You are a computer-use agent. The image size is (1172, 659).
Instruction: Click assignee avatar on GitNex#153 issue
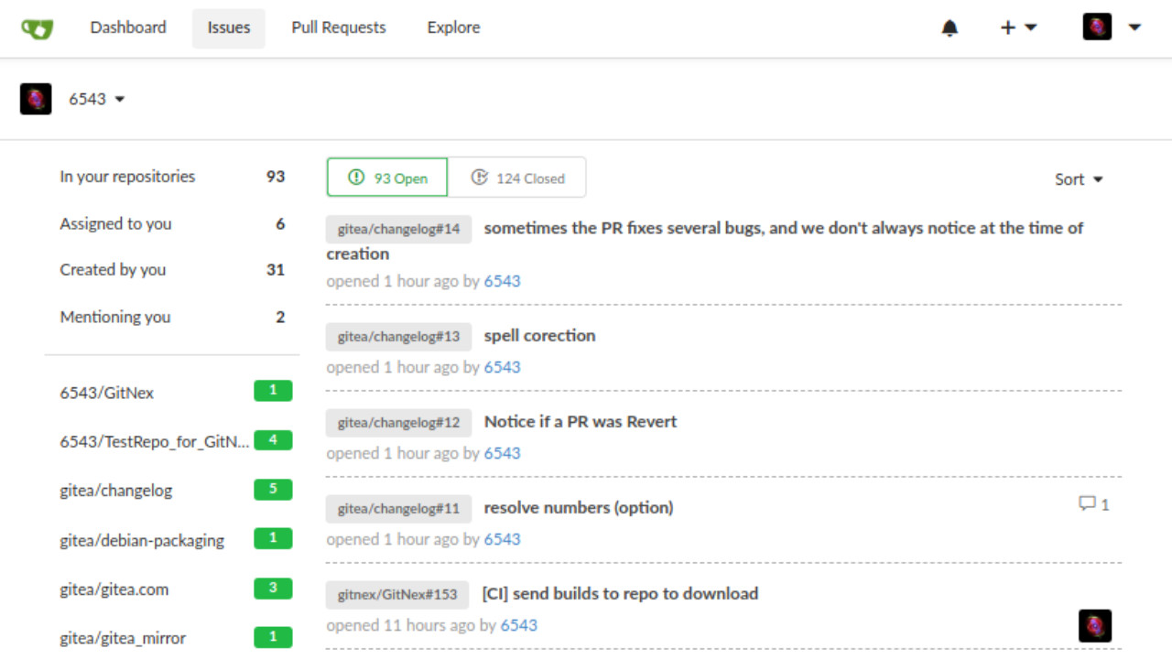[1094, 626]
